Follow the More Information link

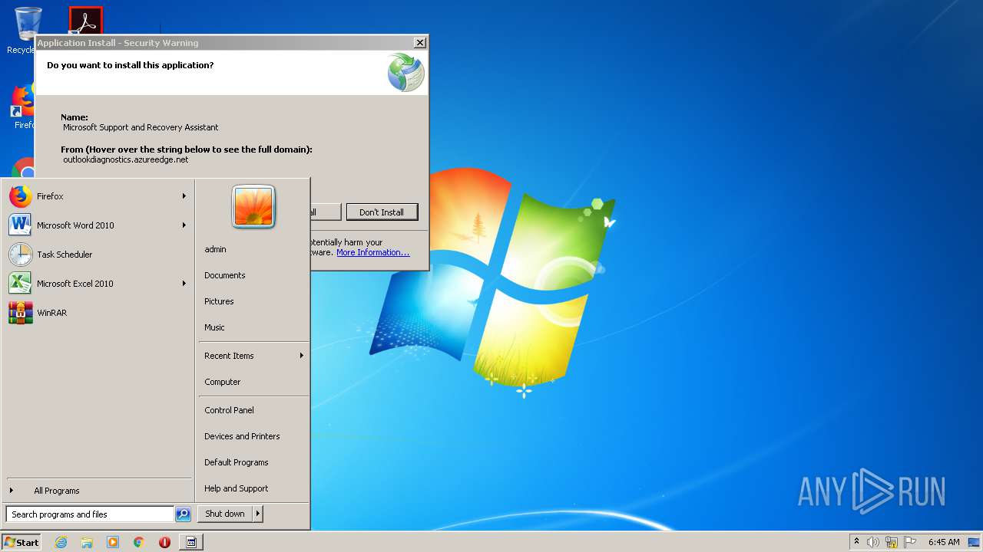click(372, 252)
